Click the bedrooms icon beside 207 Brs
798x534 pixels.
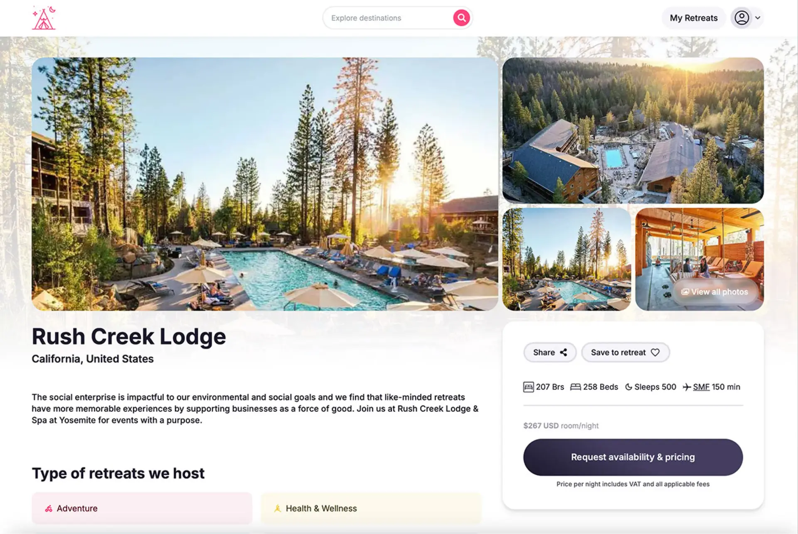(528, 387)
